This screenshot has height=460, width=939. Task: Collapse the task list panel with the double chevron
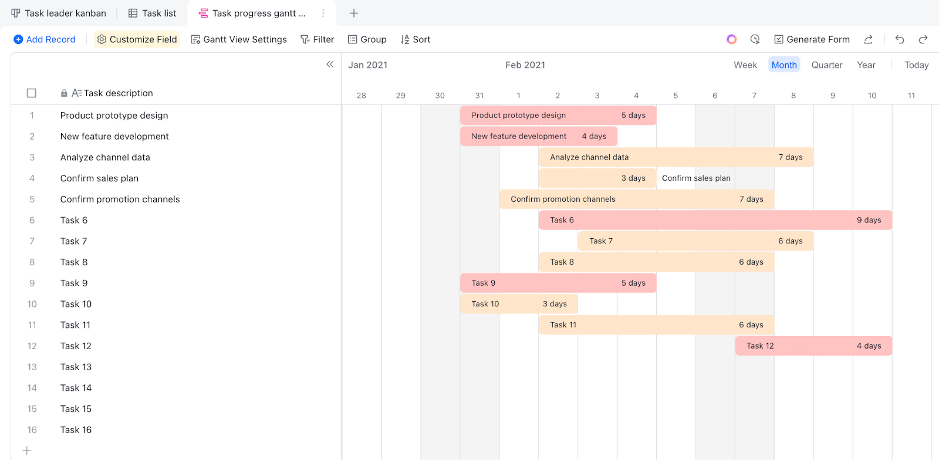[330, 65]
